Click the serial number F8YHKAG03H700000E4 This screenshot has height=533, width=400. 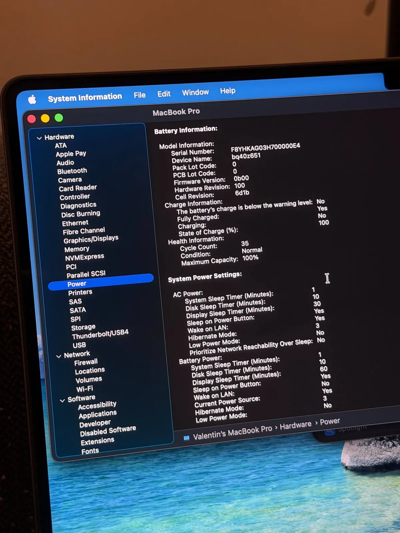265,147
